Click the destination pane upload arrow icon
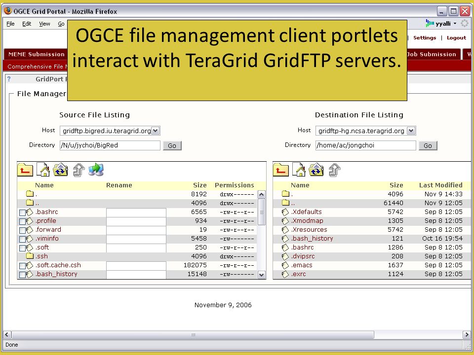 [x=335, y=170]
